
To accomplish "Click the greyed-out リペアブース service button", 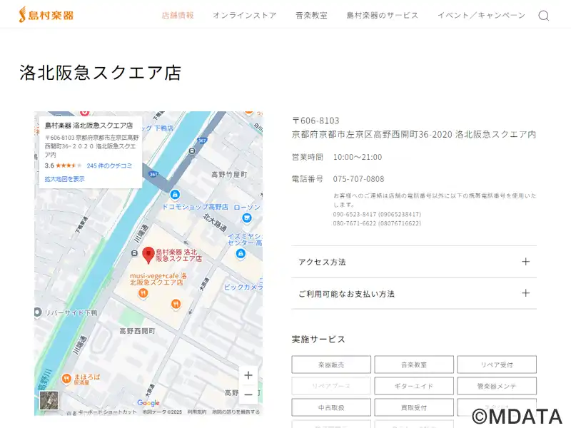I will tap(331, 386).
